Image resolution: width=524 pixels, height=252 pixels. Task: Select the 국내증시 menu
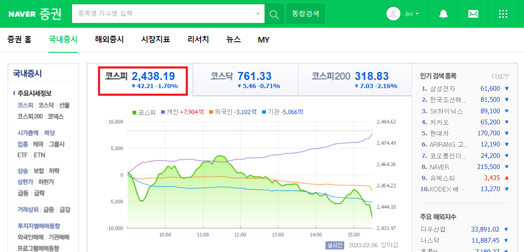63,40
